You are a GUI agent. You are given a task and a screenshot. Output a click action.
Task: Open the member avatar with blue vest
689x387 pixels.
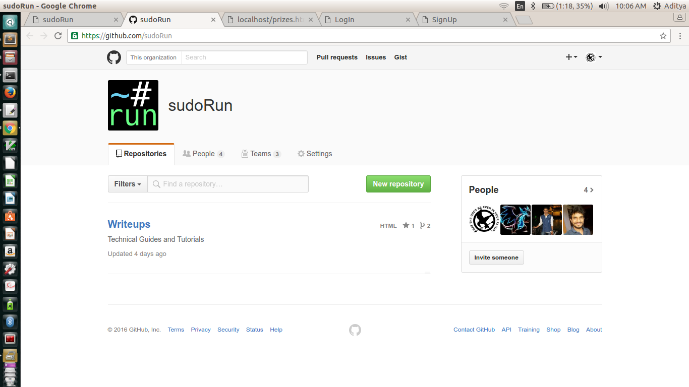[547, 220]
